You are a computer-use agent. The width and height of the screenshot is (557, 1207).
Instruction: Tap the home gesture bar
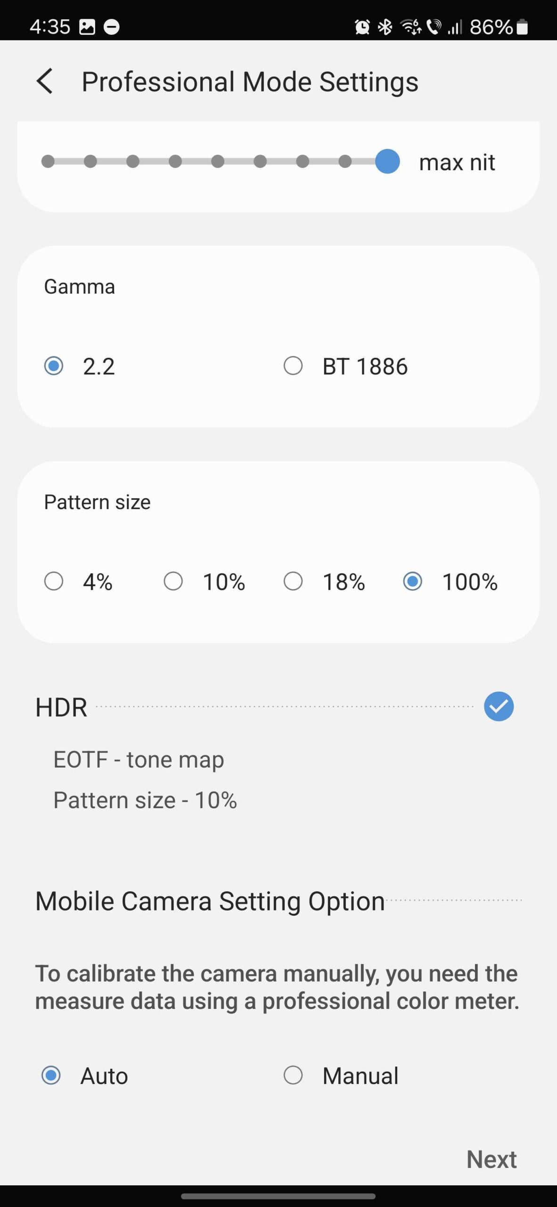pyautogui.click(x=278, y=1196)
